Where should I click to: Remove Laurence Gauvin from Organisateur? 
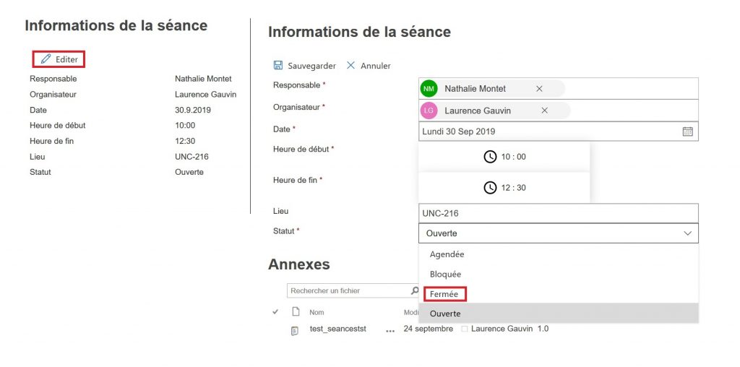(x=544, y=111)
